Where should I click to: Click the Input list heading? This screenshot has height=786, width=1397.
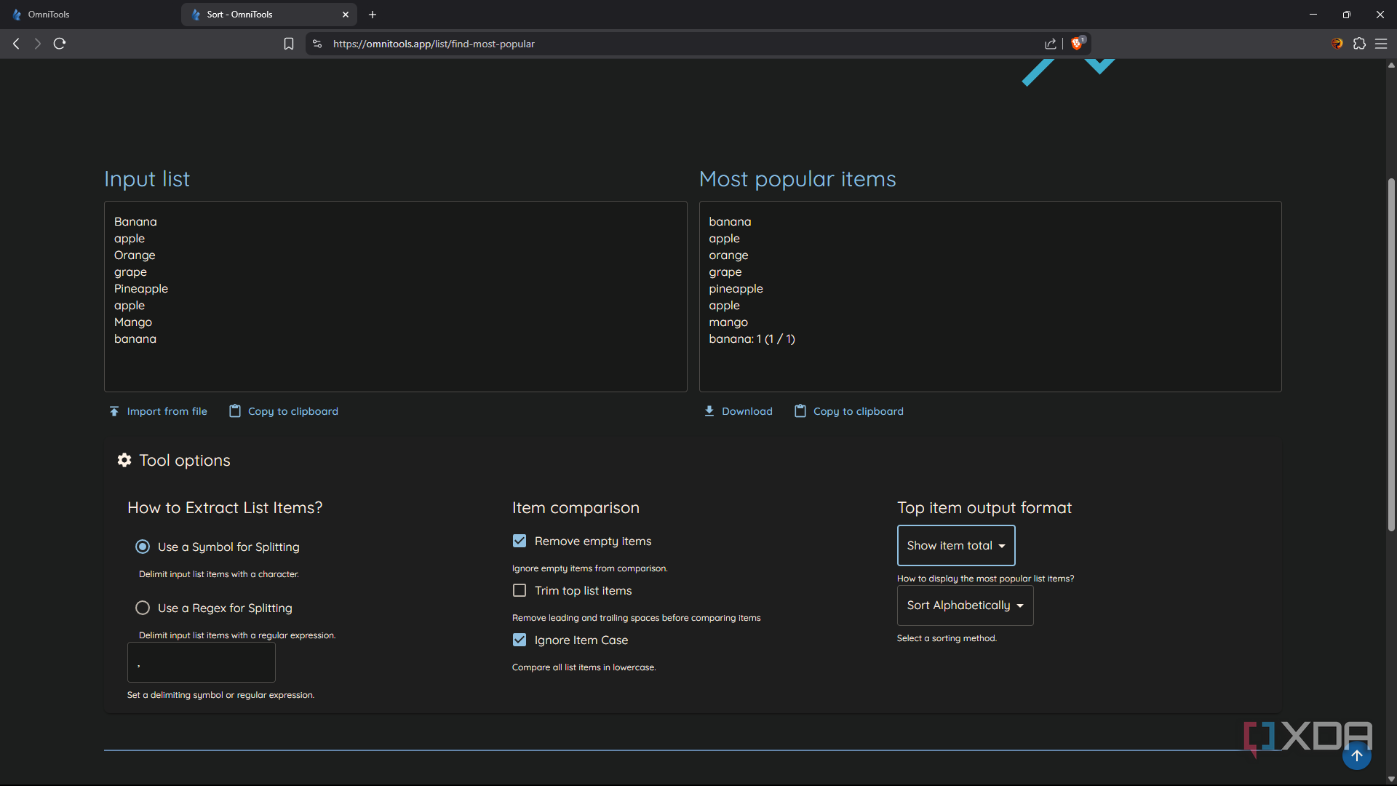point(147,179)
